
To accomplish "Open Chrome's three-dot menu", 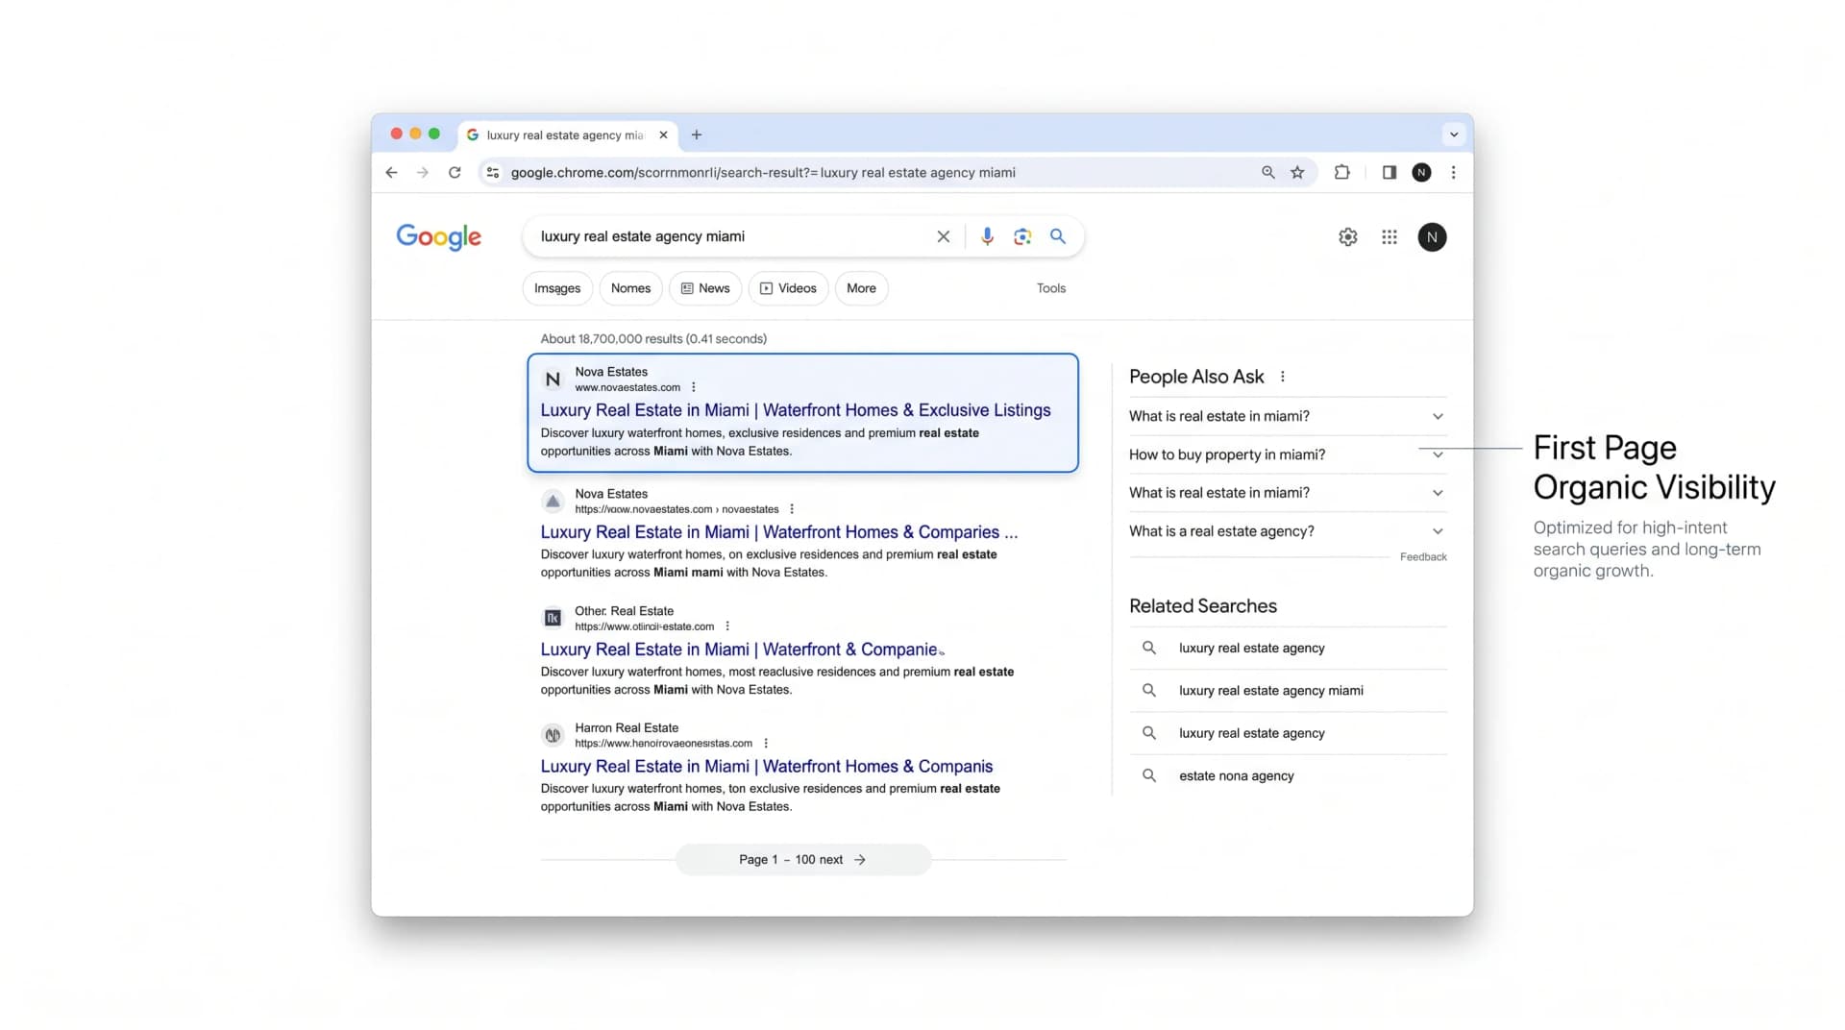I will (x=1453, y=173).
